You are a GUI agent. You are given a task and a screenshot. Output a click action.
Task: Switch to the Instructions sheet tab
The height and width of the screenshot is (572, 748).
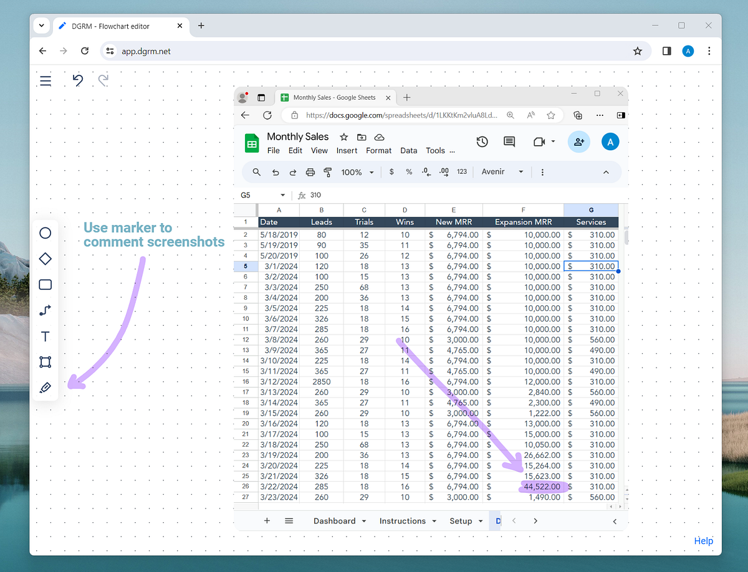pyautogui.click(x=402, y=521)
